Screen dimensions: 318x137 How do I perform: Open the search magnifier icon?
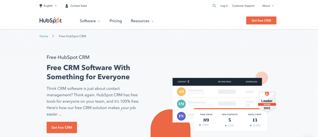coord(214,6)
